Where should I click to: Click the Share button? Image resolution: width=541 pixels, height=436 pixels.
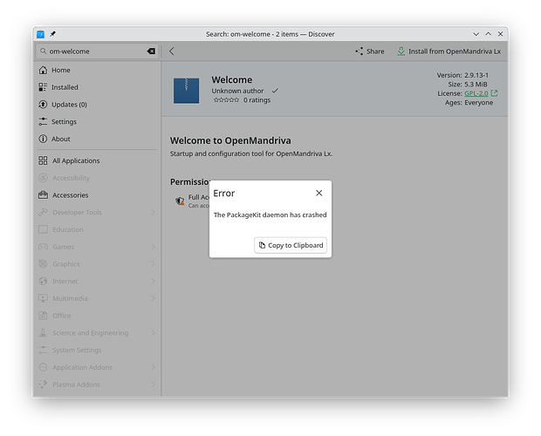(x=369, y=51)
